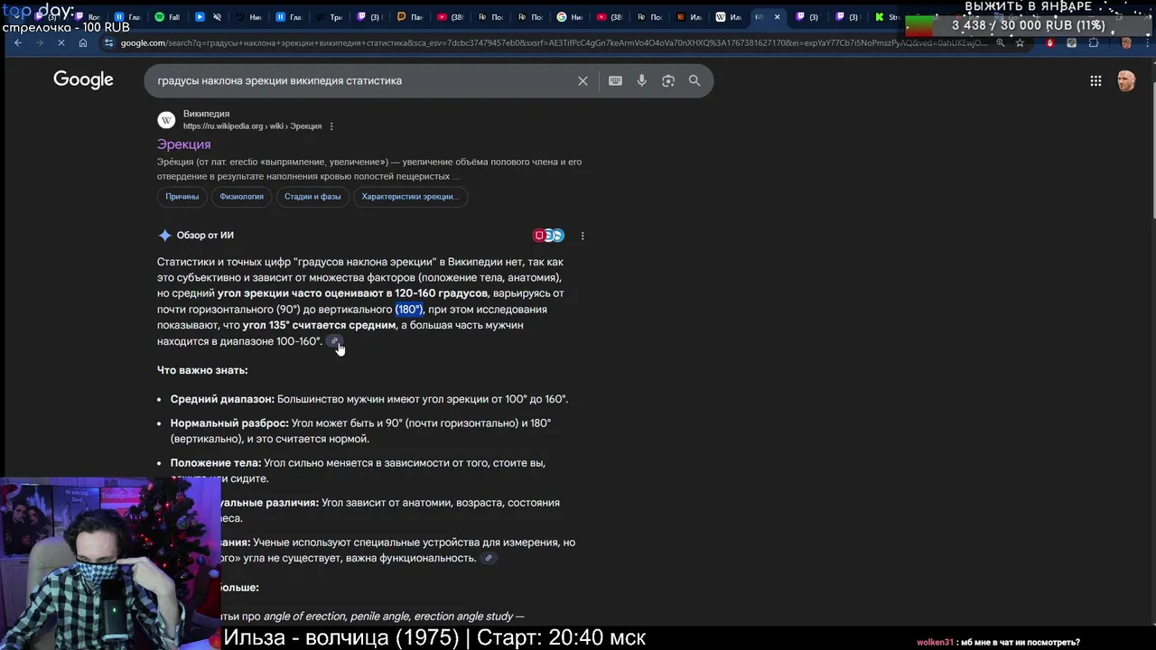Open the 'Физиология' section chip
Image resolution: width=1156 pixels, height=650 pixels.
coord(241,197)
